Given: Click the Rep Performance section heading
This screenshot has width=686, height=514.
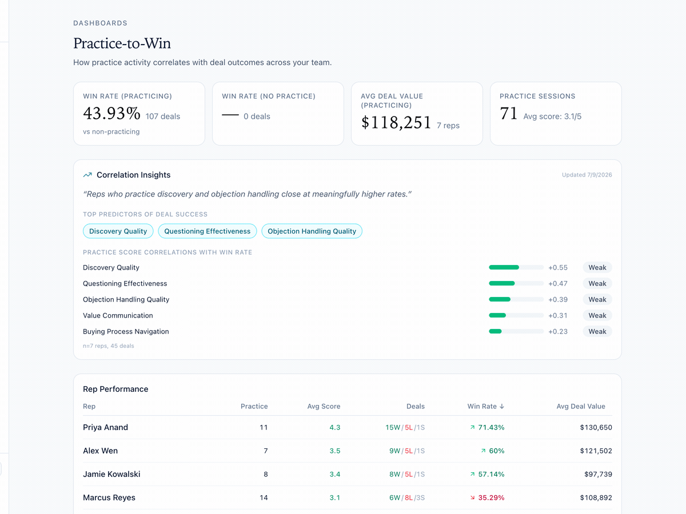Looking at the screenshot, I should (x=115, y=389).
